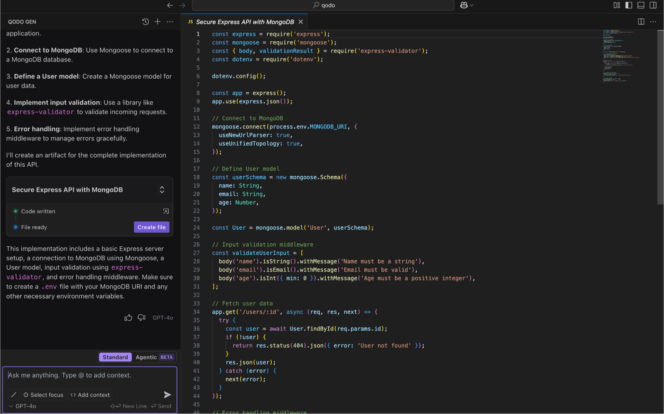This screenshot has height=414, width=664.
Task: Click 'dotenv.config();' on line 6
Action: click(x=239, y=76)
